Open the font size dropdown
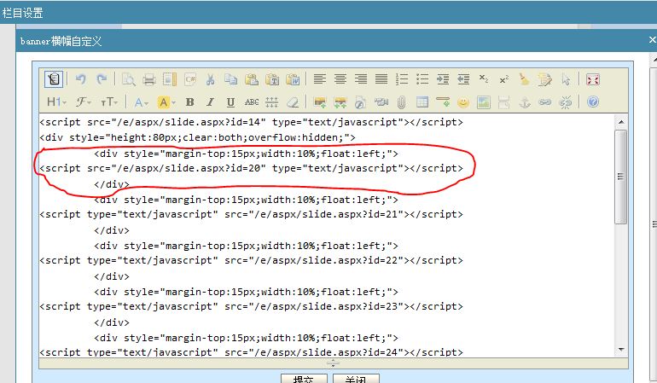Screen dimensions: 657x383 [x=109, y=102]
